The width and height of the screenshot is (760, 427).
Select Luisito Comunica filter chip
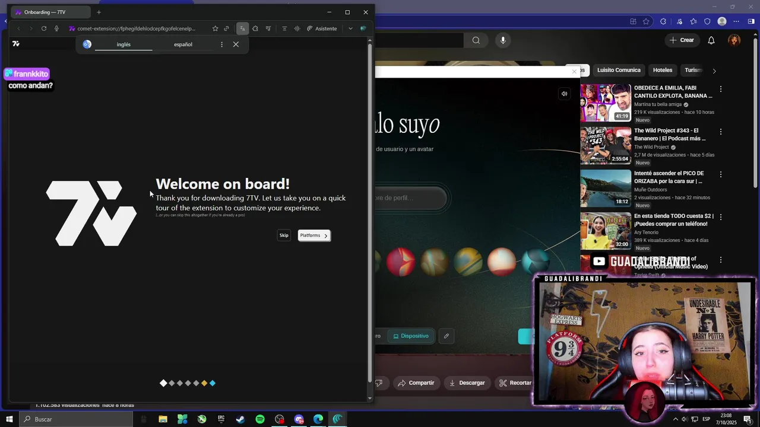click(x=619, y=70)
